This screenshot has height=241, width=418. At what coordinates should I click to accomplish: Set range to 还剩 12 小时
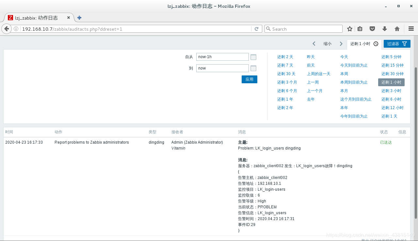pyautogui.click(x=393, y=108)
